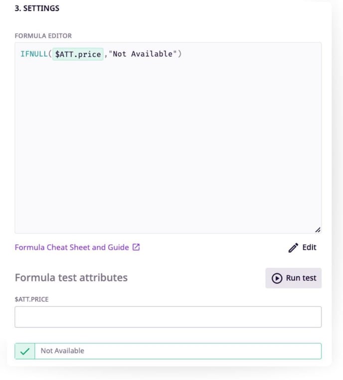Click the opening parenthesis after IFNULL
This screenshot has height=380, width=343.
click(x=50, y=54)
